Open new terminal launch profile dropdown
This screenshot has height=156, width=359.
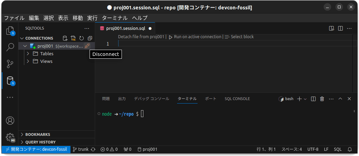point(306,99)
